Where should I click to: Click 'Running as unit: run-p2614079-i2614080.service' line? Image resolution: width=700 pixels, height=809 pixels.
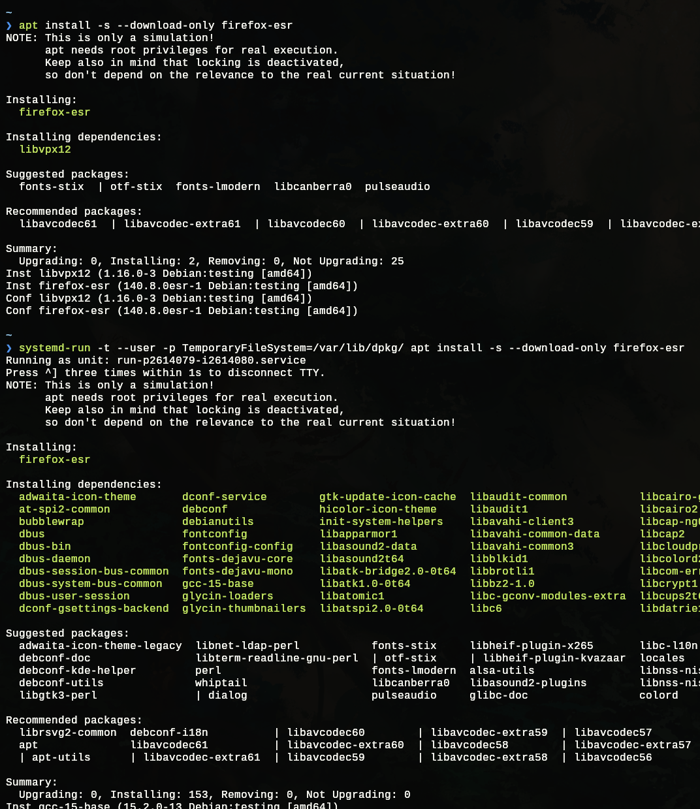156,360
